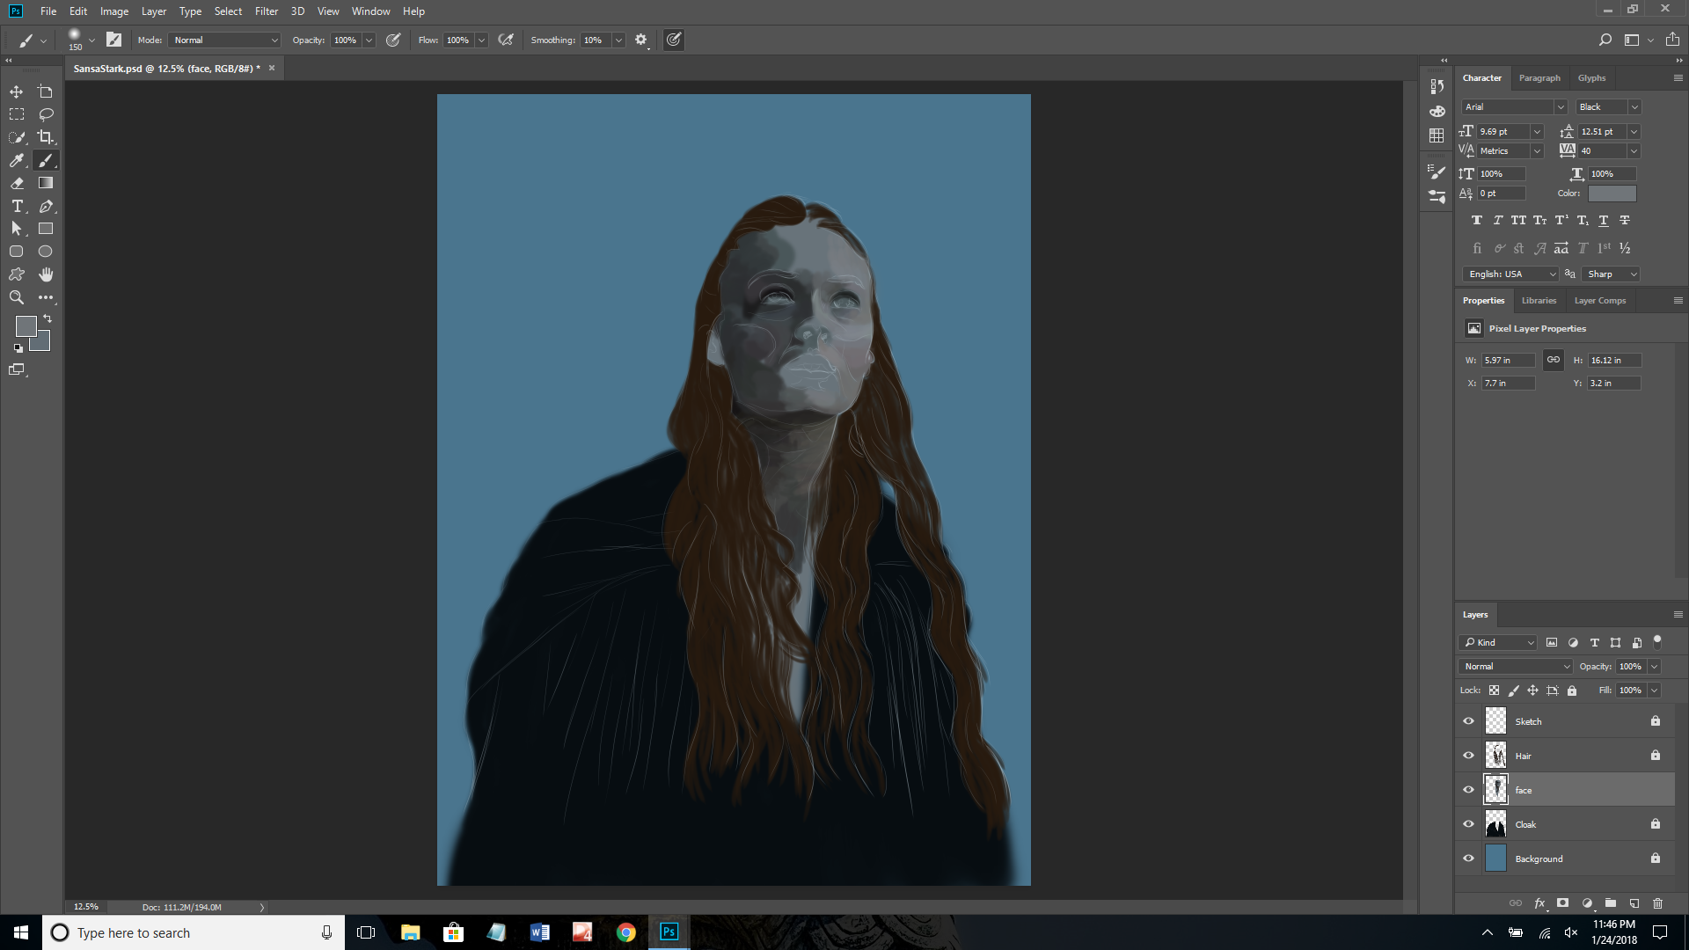Select the Brush tool in toolbox

tap(46, 160)
